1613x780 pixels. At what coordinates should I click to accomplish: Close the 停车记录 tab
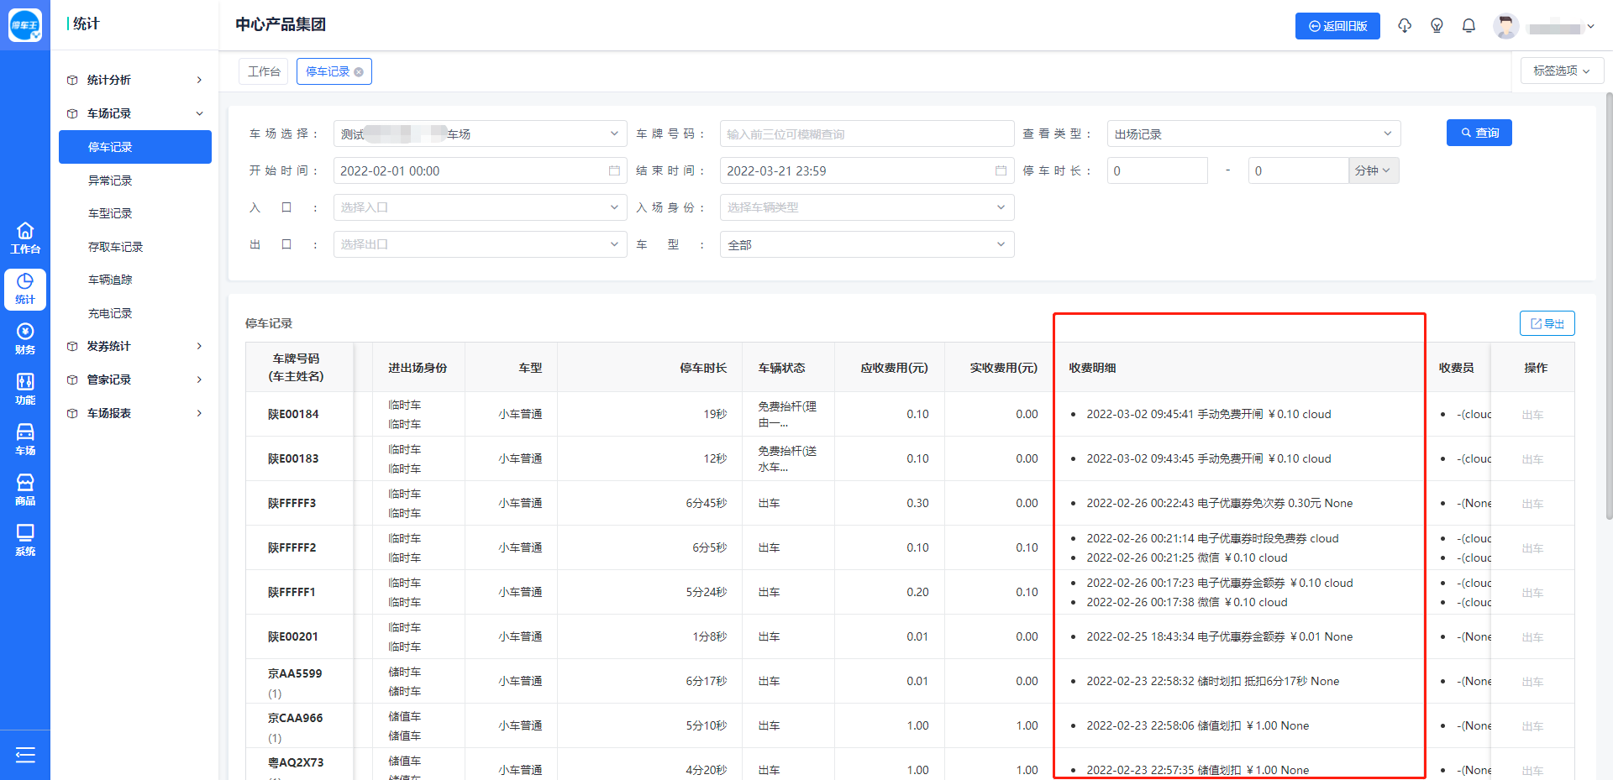point(359,72)
